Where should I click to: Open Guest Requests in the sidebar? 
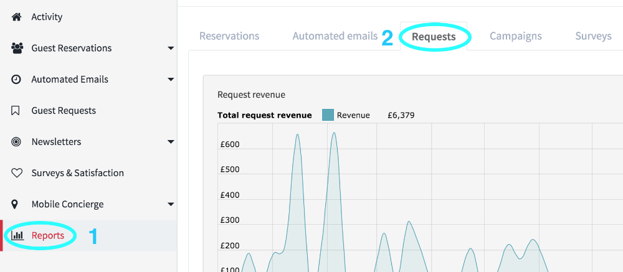coord(64,110)
